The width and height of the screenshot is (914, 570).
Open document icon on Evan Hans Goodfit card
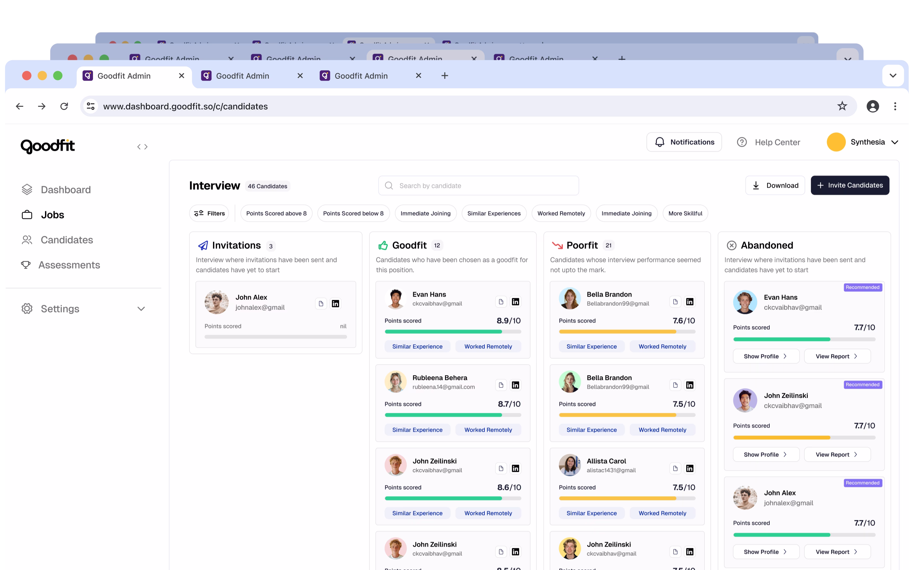coord(500,302)
